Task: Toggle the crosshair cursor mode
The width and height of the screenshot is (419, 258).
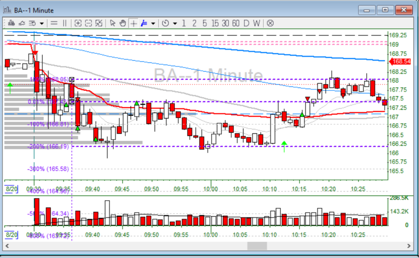Action: [x=133, y=23]
